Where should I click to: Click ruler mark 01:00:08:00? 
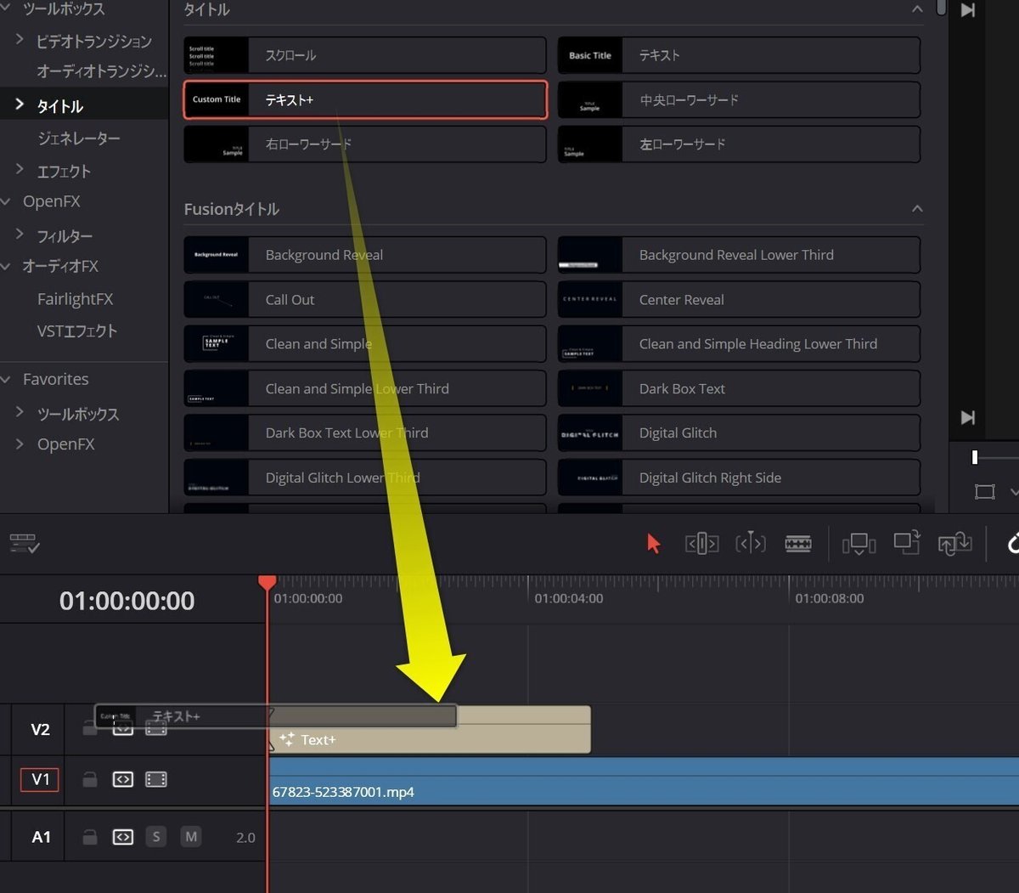[830, 598]
